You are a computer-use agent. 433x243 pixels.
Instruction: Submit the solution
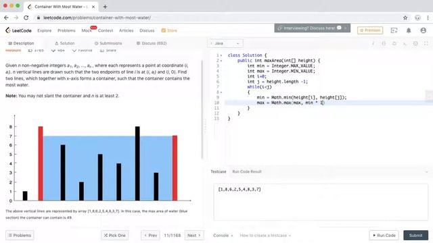[x=415, y=236]
